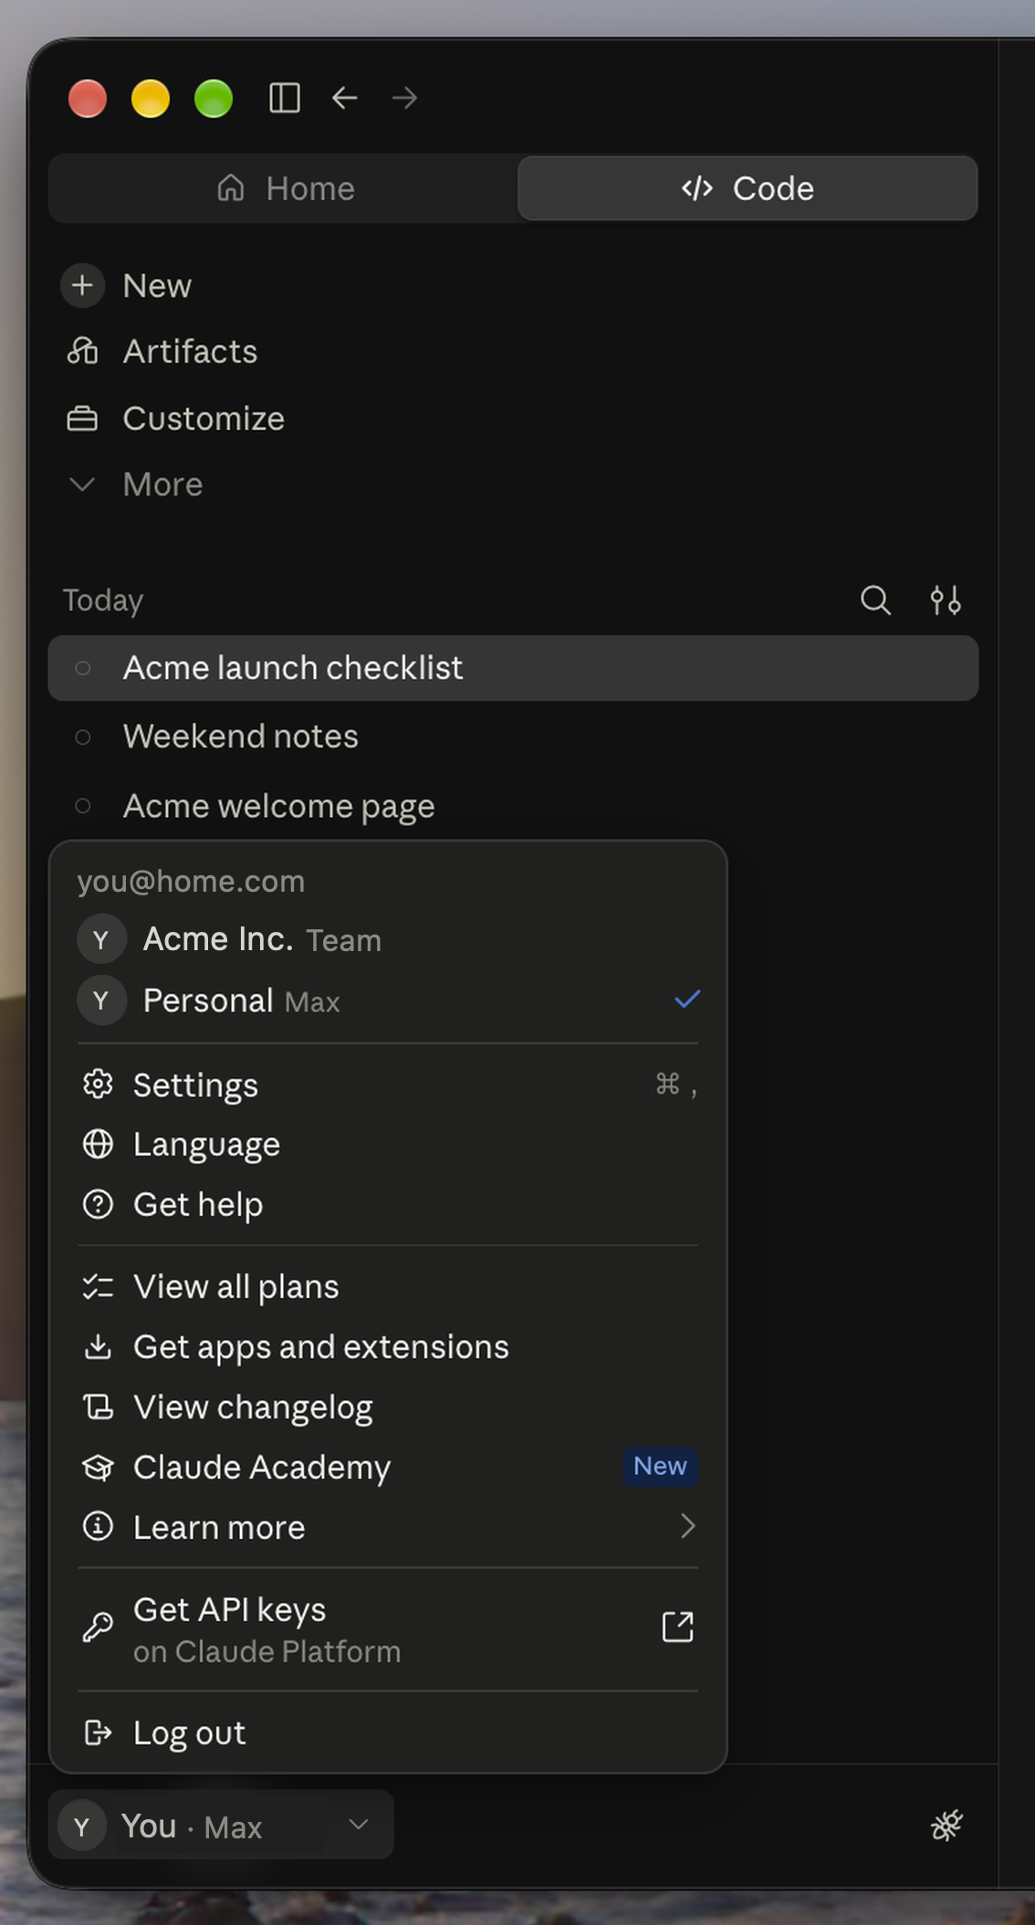Click the download icon for apps and extensions

(98, 1347)
